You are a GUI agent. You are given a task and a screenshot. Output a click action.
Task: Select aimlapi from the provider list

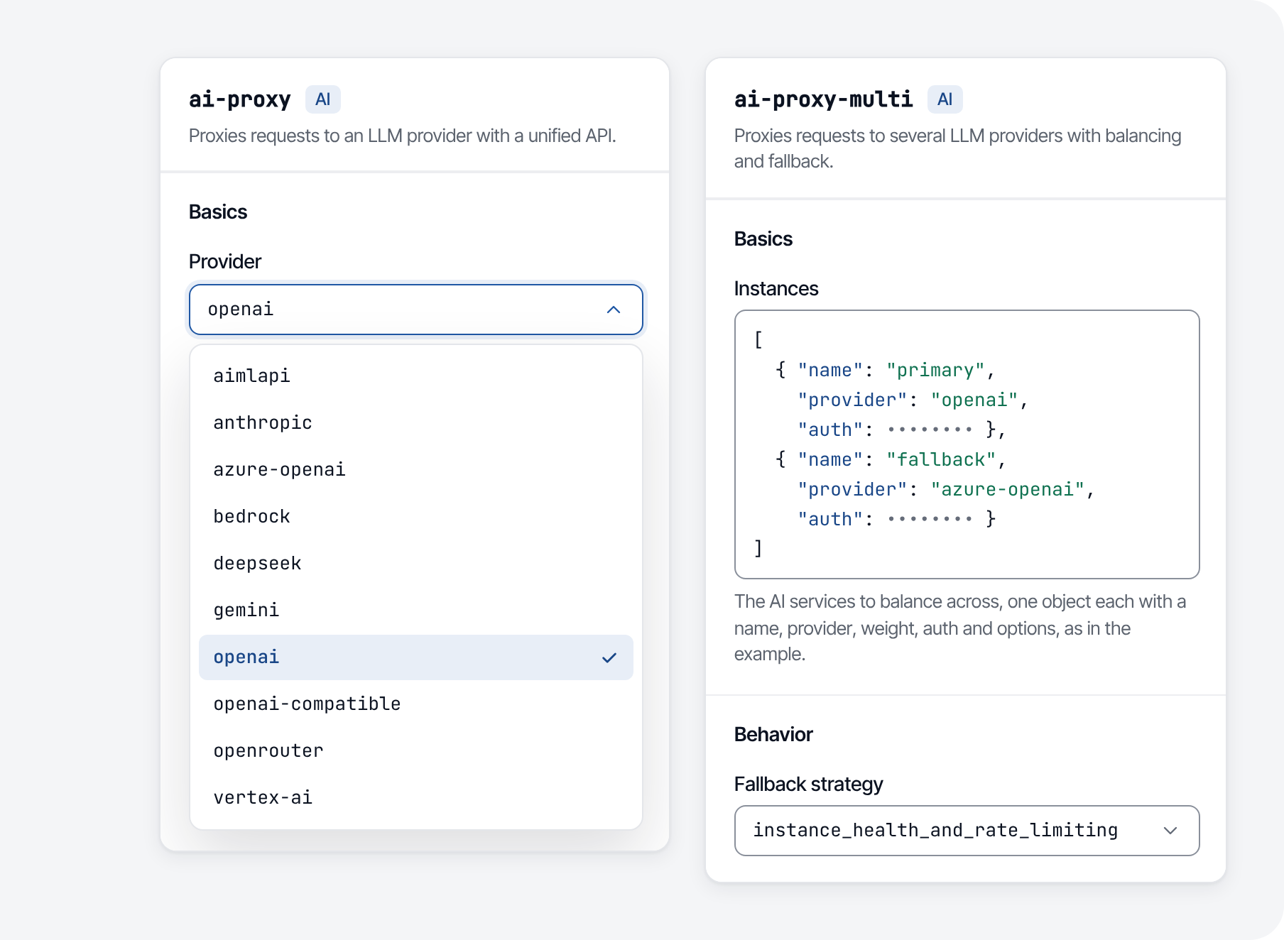(x=415, y=376)
